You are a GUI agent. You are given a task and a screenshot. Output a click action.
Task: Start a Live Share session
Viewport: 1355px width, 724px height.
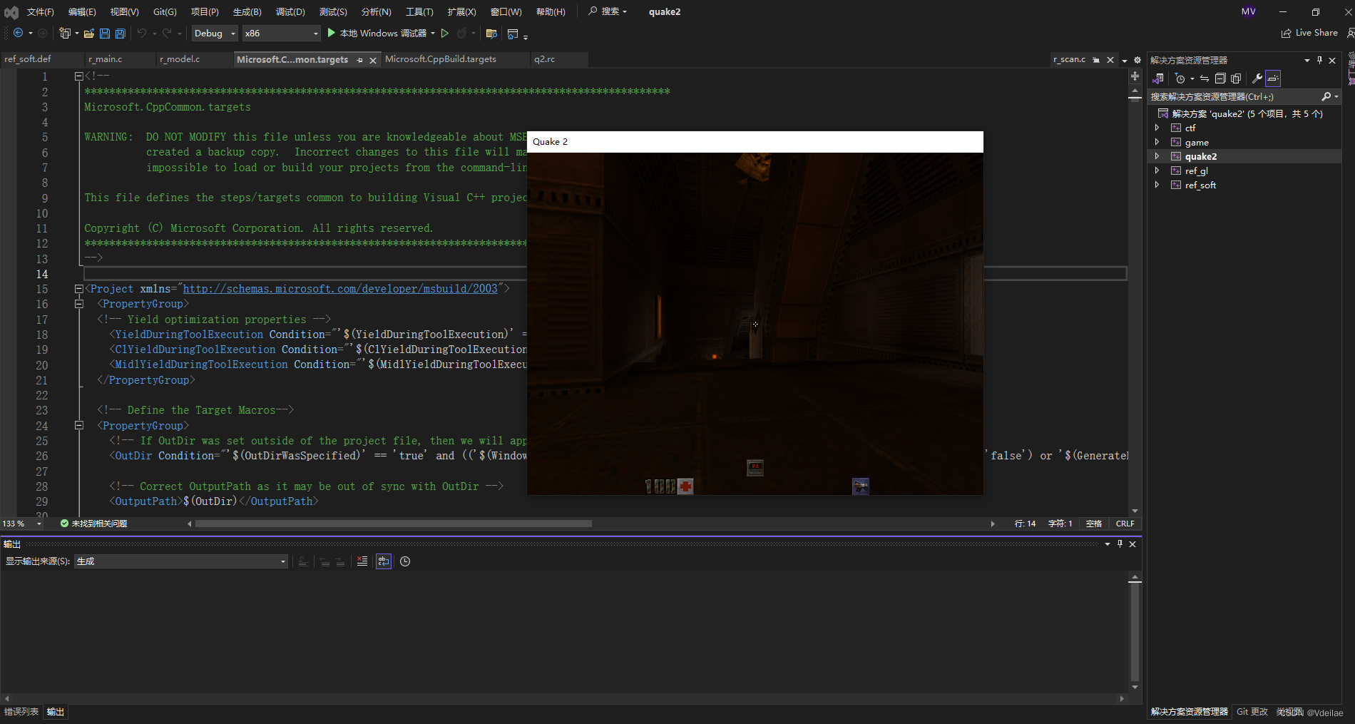coord(1311,33)
